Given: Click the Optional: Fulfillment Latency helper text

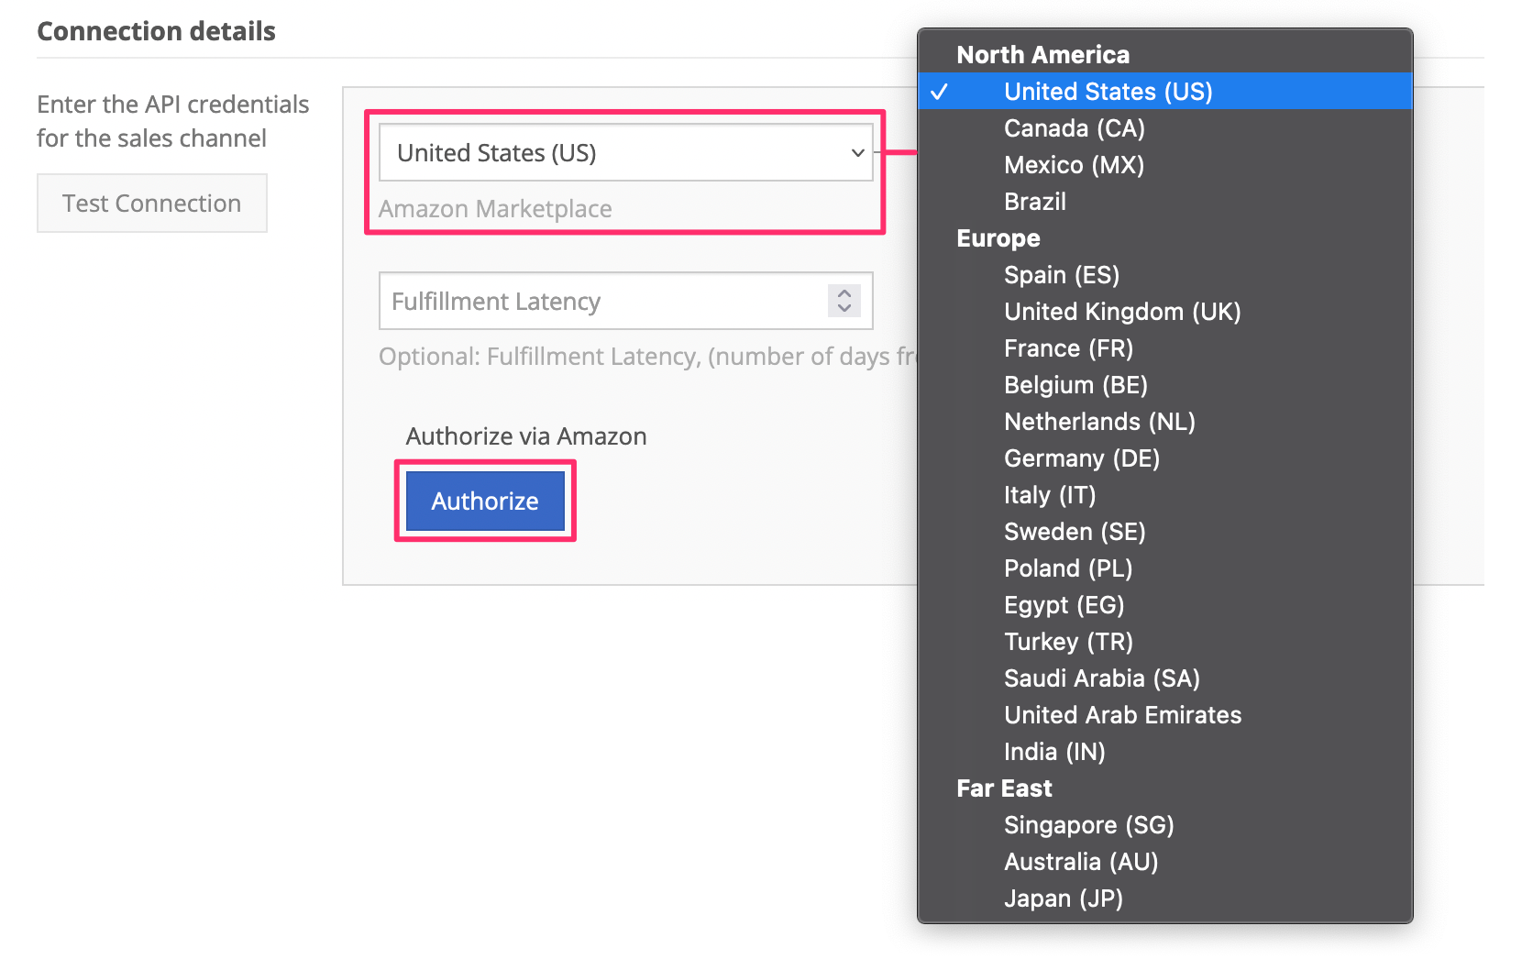Looking at the screenshot, I should [x=647, y=356].
